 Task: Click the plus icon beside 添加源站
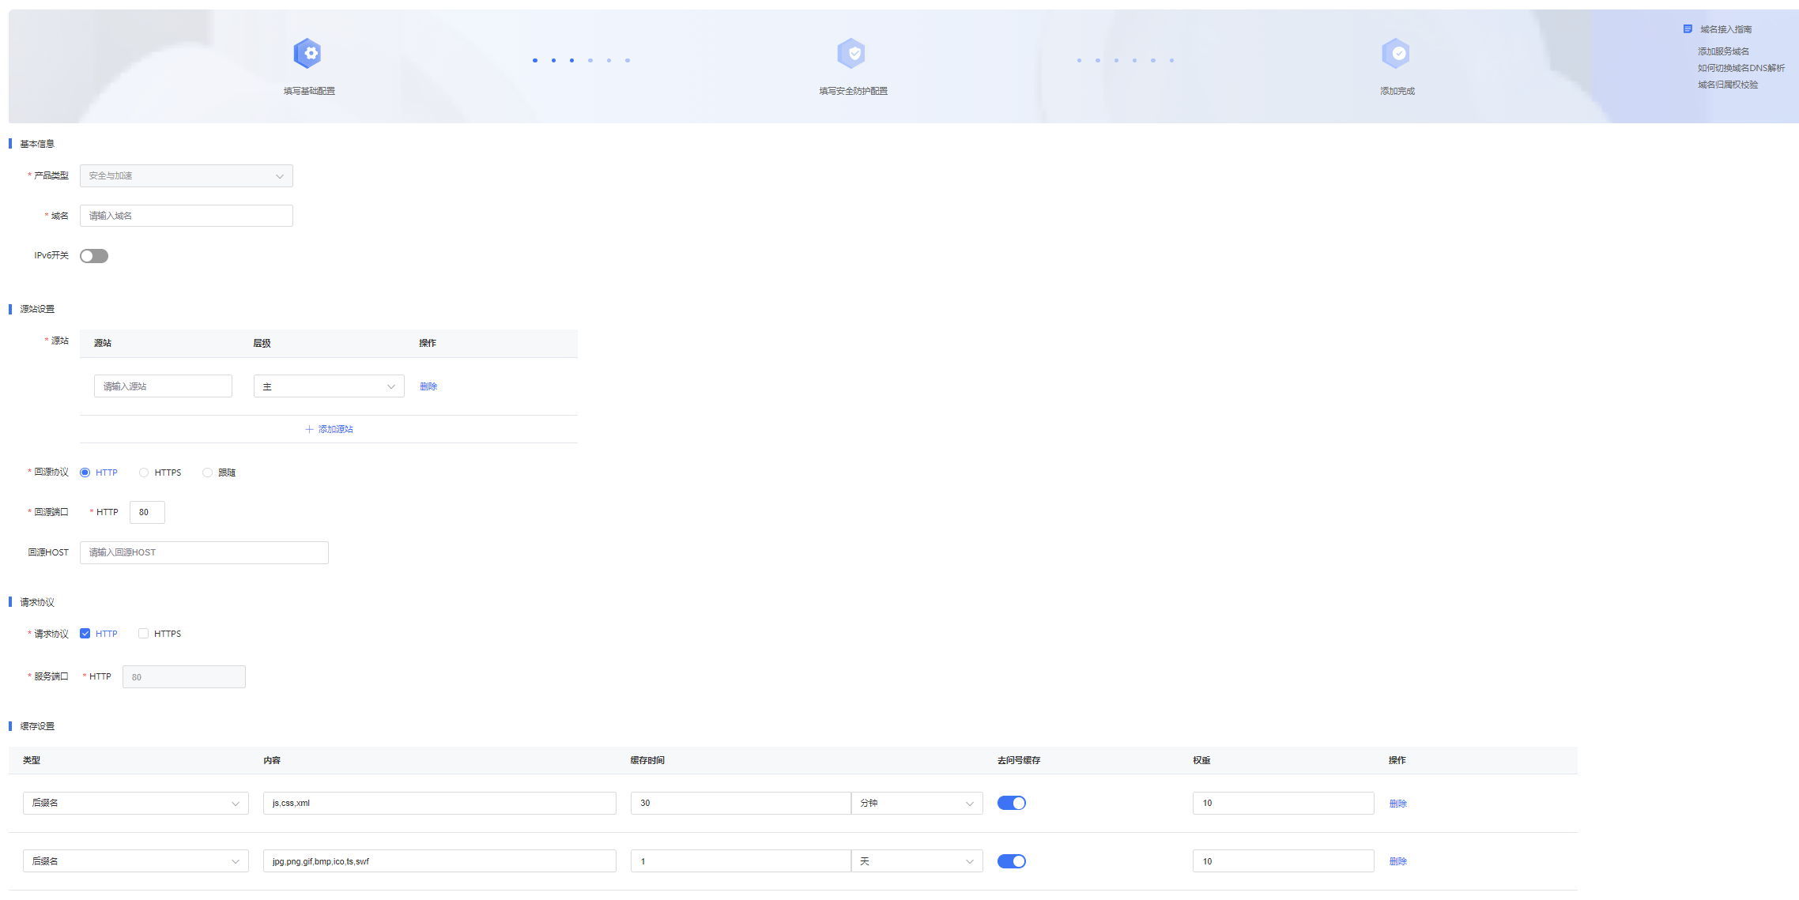tap(309, 429)
